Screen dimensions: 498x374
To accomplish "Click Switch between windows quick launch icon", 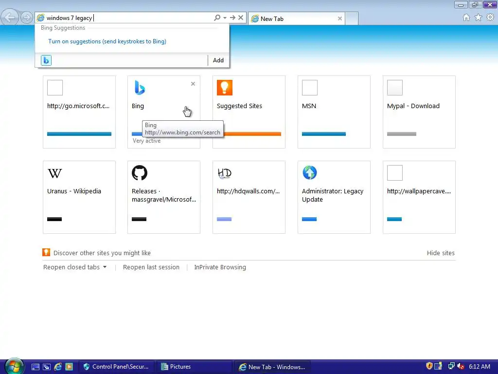I will coord(46,367).
